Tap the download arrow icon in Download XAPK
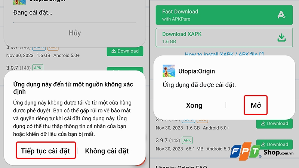 point(281,38)
